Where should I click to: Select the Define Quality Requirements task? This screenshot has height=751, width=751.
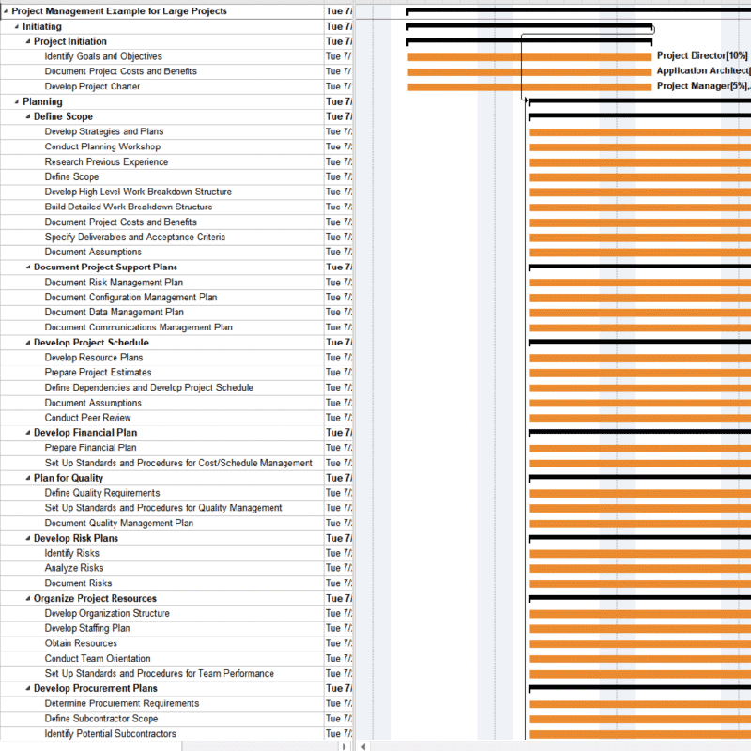(x=102, y=493)
